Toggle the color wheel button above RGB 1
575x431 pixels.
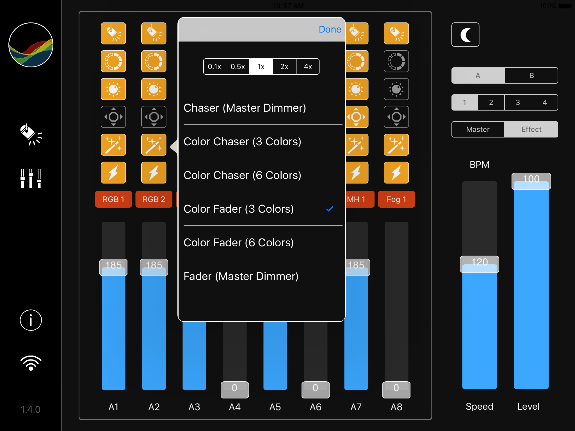tap(113, 61)
